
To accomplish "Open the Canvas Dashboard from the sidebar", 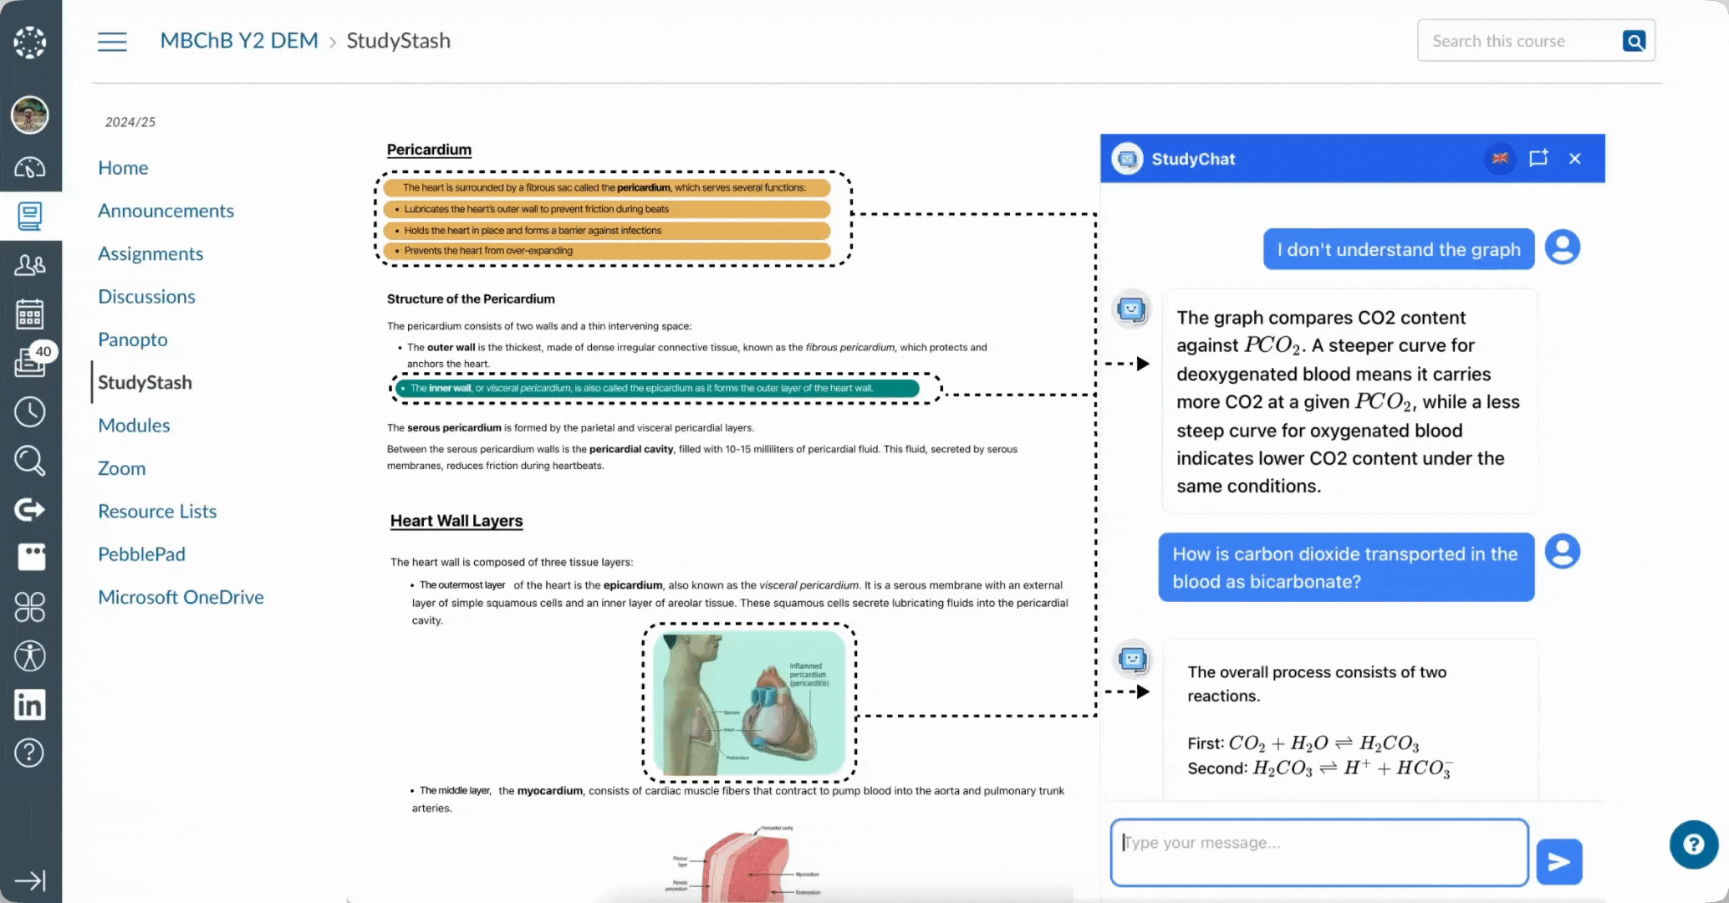I will pyautogui.click(x=31, y=167).
